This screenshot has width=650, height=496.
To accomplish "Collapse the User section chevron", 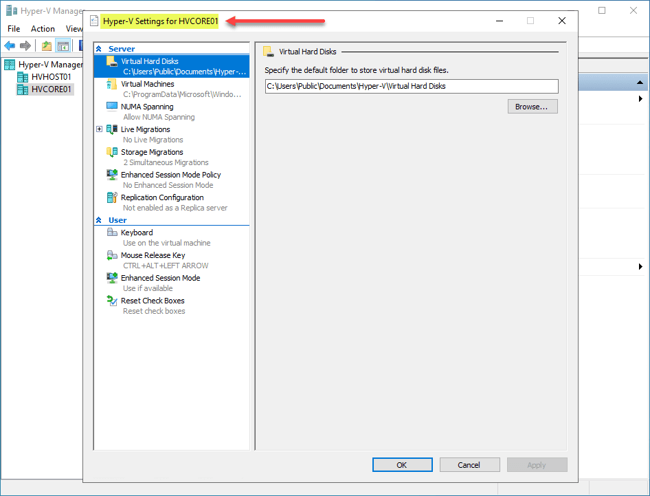I will tap(99, 220).
